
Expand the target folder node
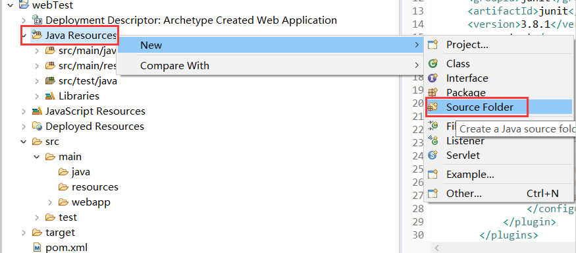24,233
